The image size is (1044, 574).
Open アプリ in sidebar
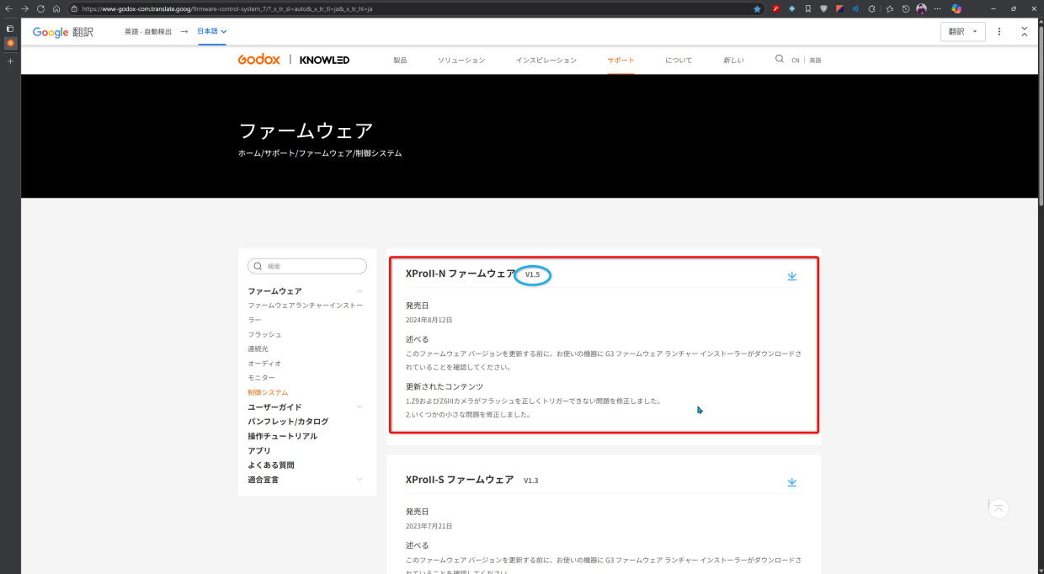259,450
